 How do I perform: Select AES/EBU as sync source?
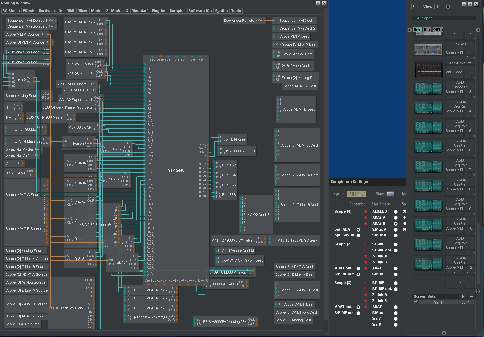point(395,212)
